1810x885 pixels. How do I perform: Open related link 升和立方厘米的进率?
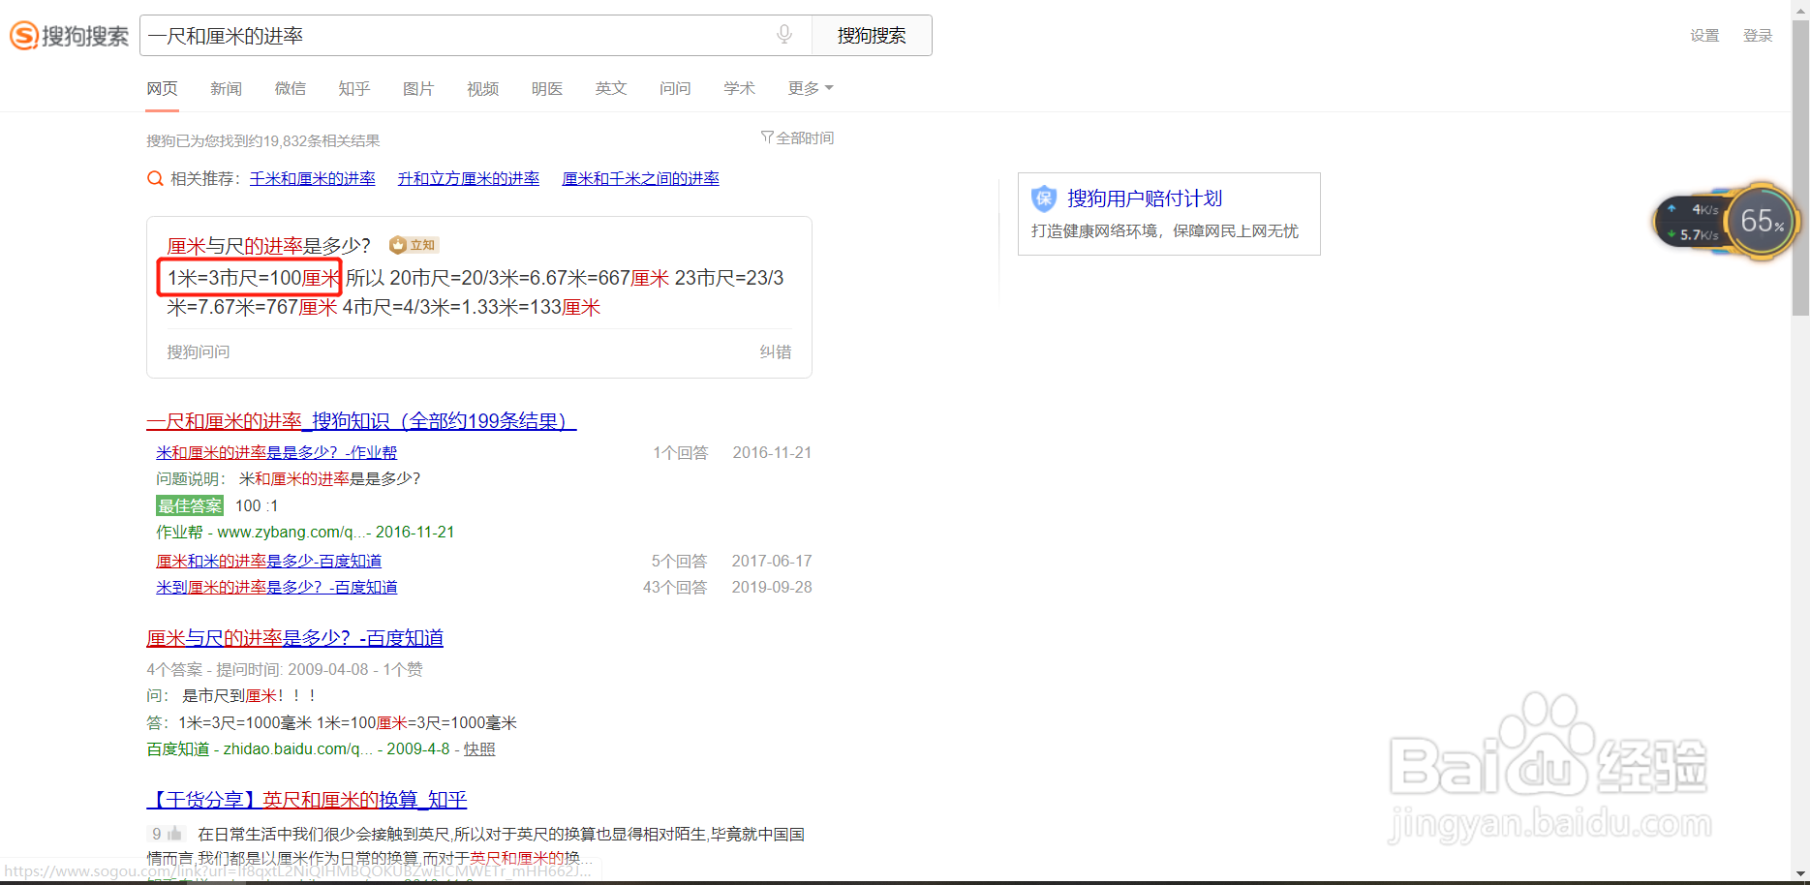[469, 178]
